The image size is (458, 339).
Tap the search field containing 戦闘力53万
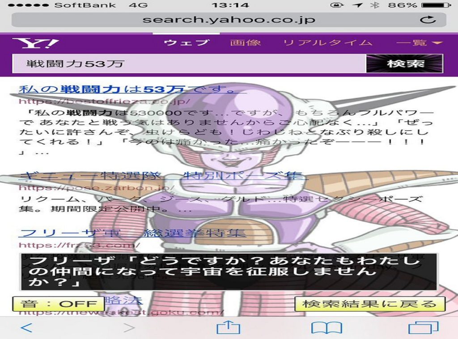tap(188, 64)
